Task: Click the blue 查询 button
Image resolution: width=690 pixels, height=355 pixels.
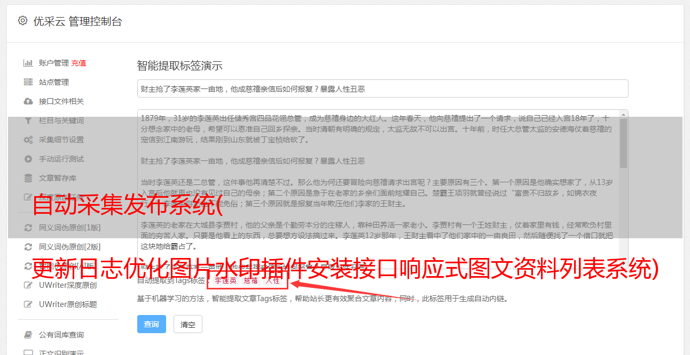Action: click(x=152, y=324)
